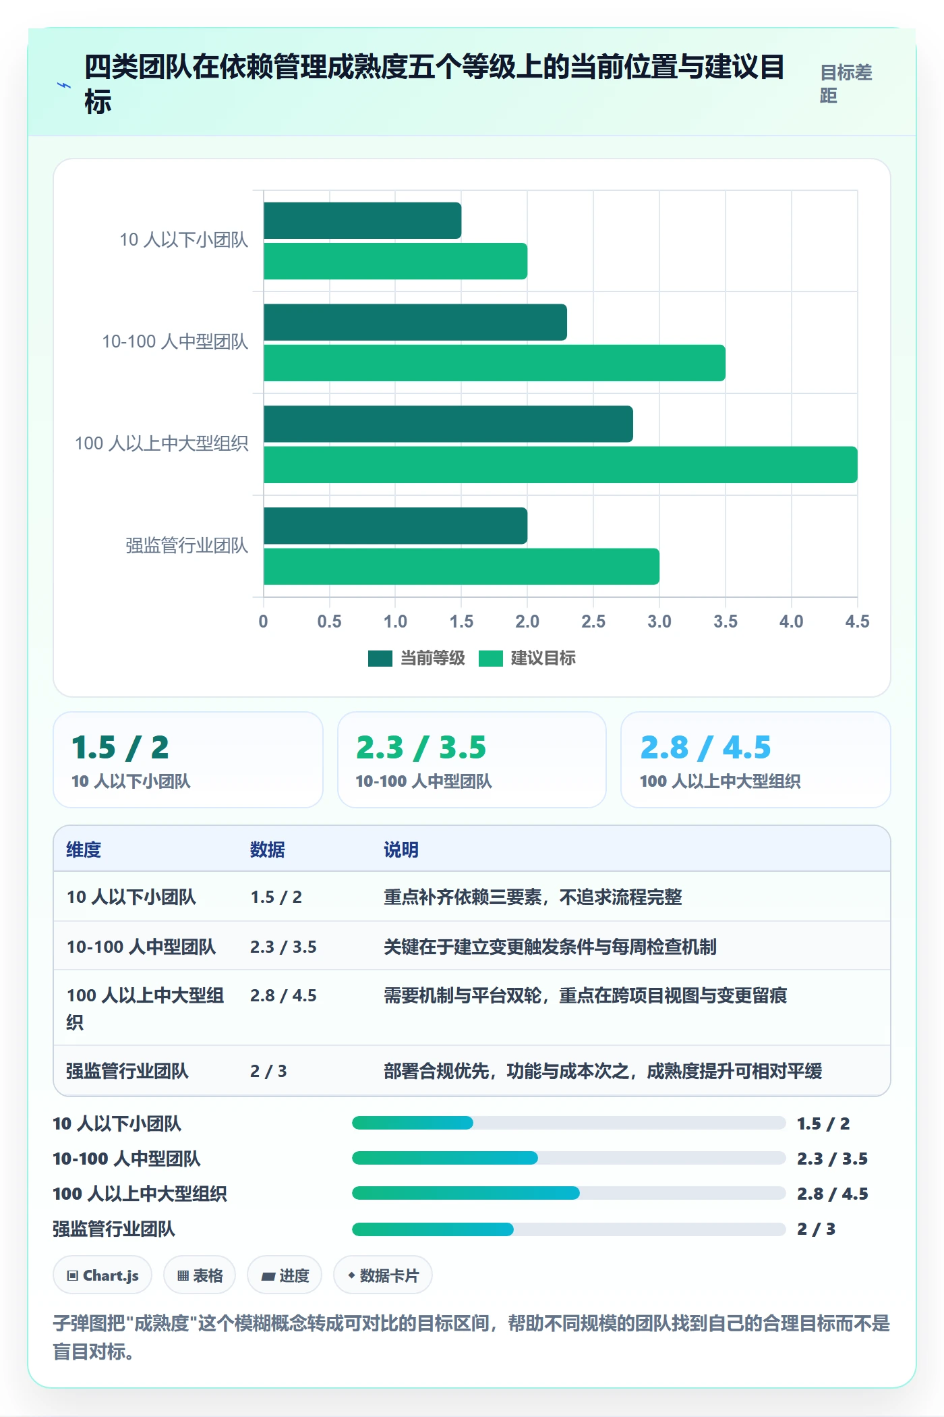Click the 建议目标 bar for 10 人以下小团队

[x=396, y=261]
